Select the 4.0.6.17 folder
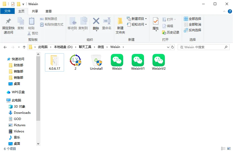The width and height of the screenshot is (233, 152). [55, 62]
